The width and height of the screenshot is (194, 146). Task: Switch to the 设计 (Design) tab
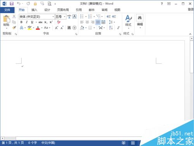(x=47, y=10)
